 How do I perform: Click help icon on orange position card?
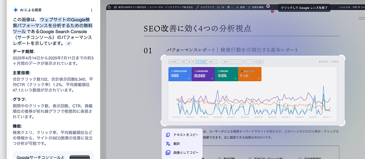[259, 79]
